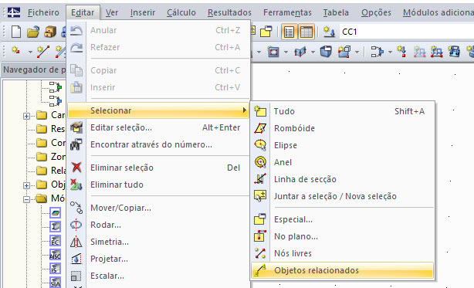The height and width of the screenshot is (288, 474).
Task: Open the Ver menu
Action: 112,12
